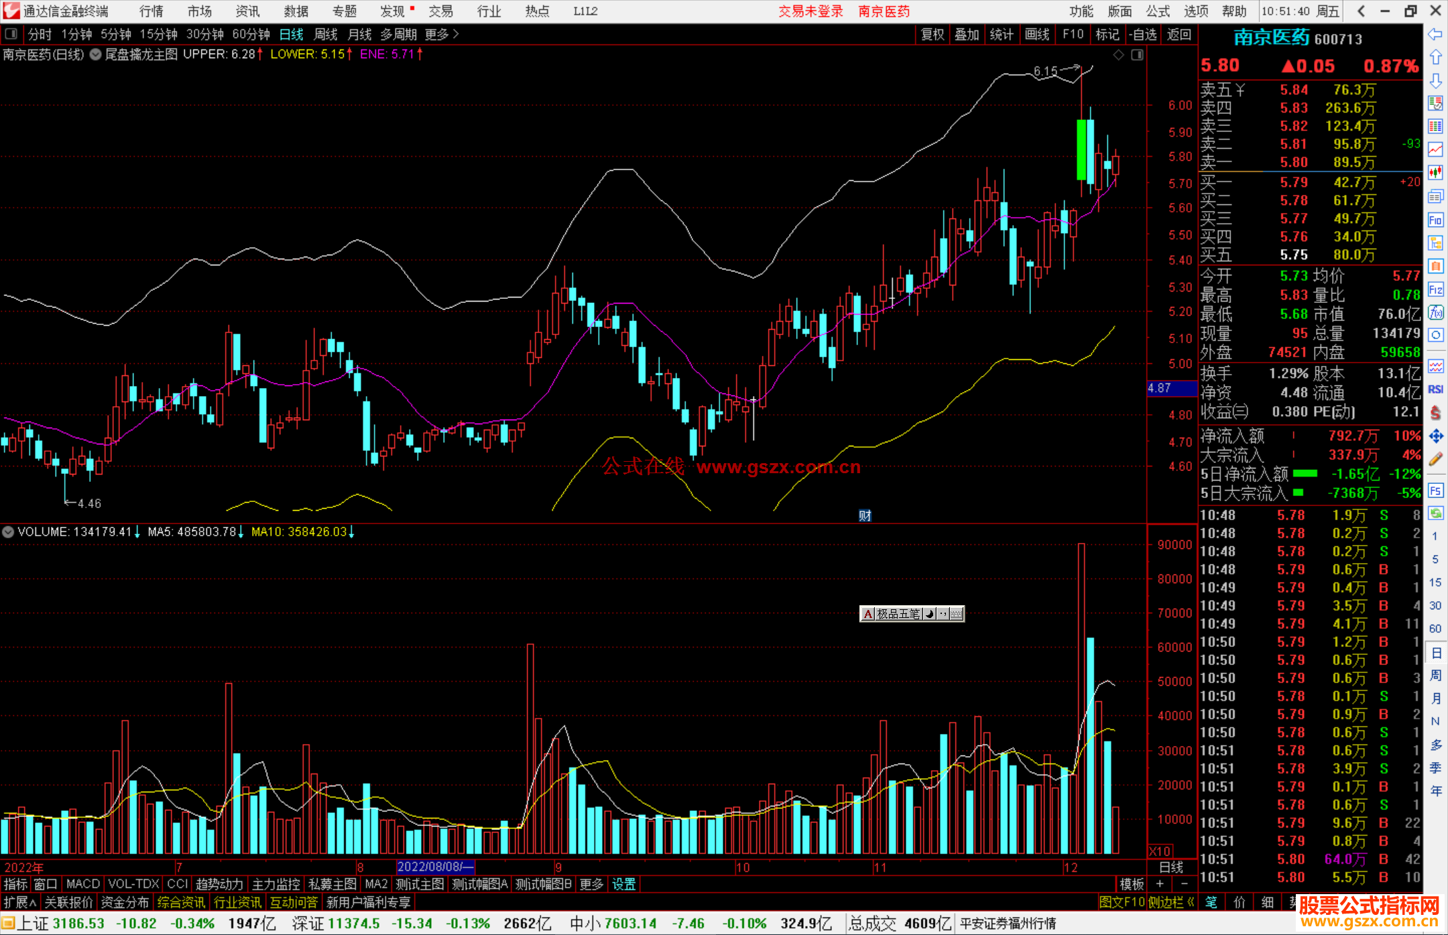Viewport: 1448px width, 935px height.
Task: Open the 行情 menu
Action: [x=151, y=11]
